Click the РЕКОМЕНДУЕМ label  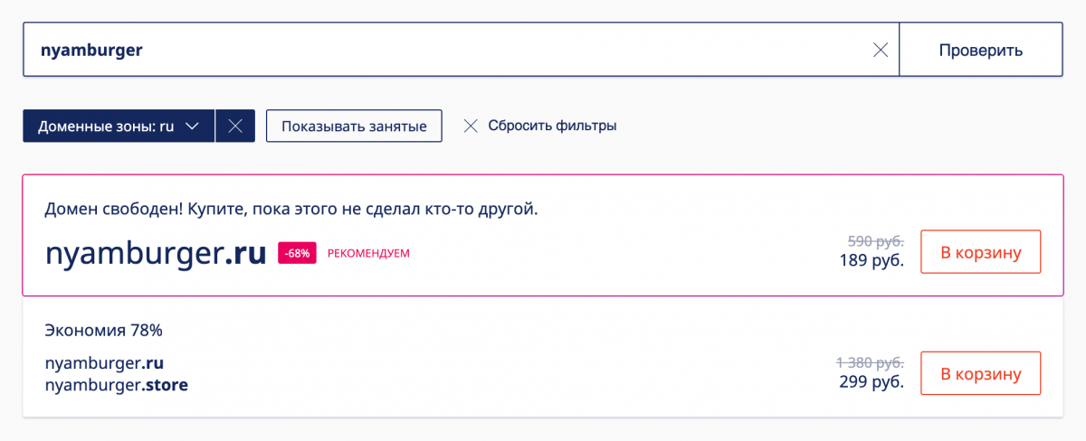point(368,253)
